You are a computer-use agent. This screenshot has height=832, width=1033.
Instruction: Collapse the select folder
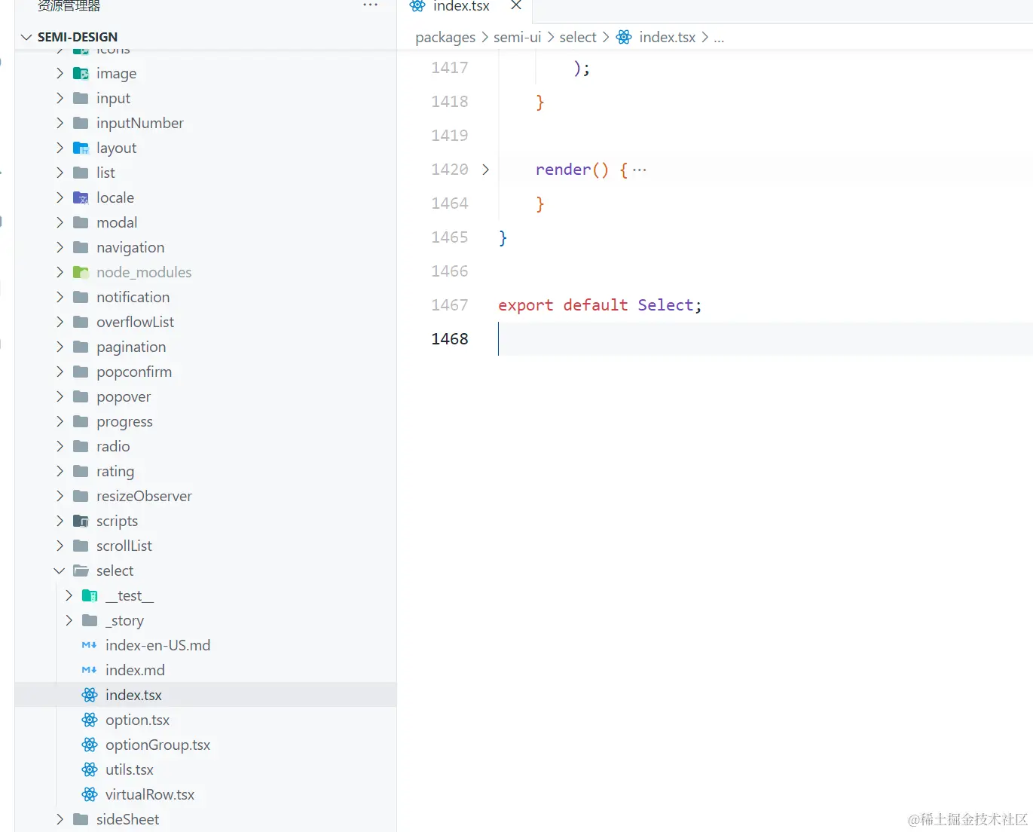pyautogui.click(x=60, y=570)
